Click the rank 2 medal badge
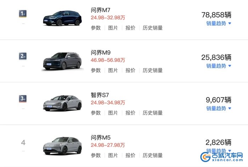Screen dimensions: 248x167 [x=23, y=56]
